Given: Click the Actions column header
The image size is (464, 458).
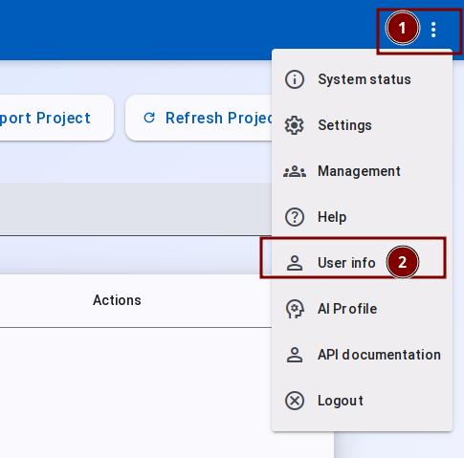Looking at the screenshot, I should (x=117, y=300).
